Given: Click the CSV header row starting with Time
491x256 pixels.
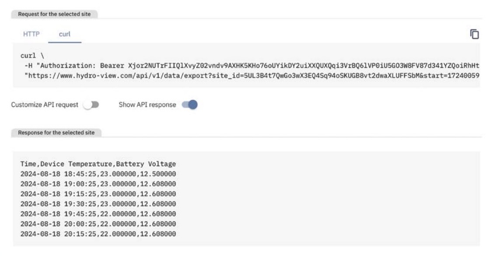Looking at the screenshot, I should point(98,164).
